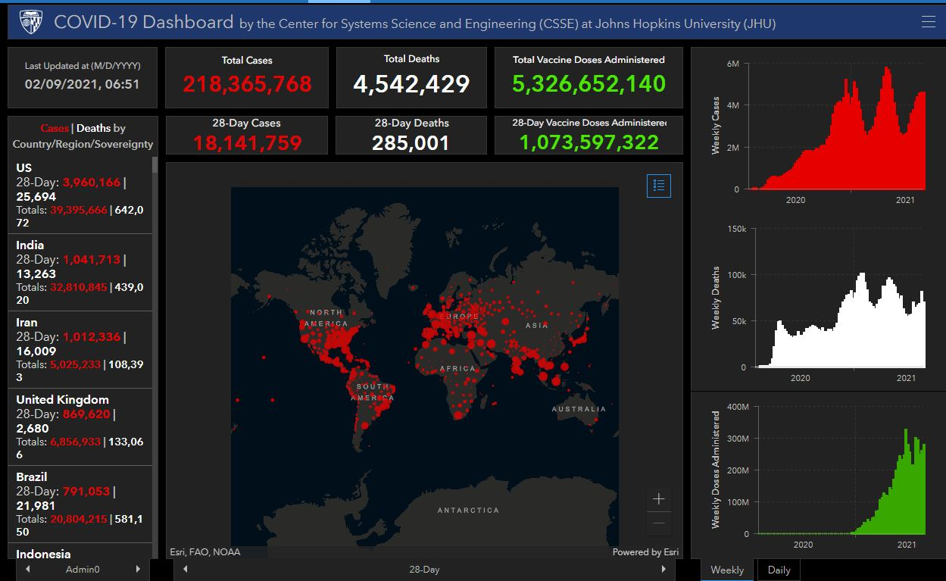Click the Cases | Deaths by Country heading
Image resolution: width=946 pixels, height=581 pixels.
83,136
